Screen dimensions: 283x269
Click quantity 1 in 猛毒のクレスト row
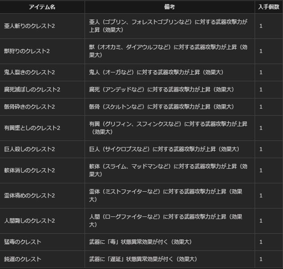pyautogui.click(x=261, y=242)
